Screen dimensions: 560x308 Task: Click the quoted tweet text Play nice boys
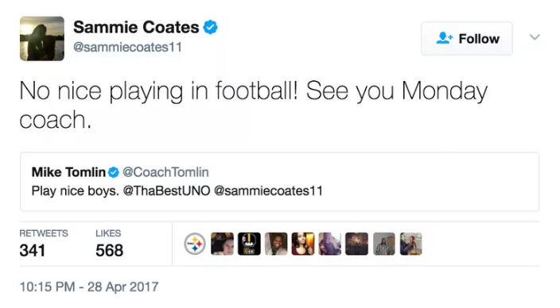[76, 191]
